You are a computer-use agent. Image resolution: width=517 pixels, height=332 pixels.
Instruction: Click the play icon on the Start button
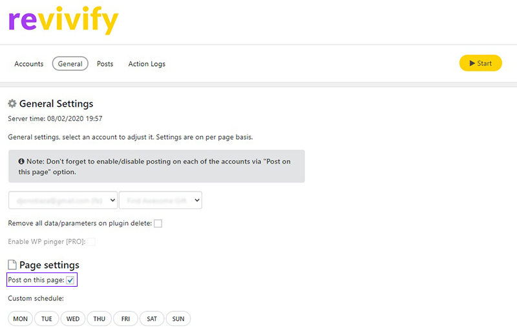click(x=472, y=63)
